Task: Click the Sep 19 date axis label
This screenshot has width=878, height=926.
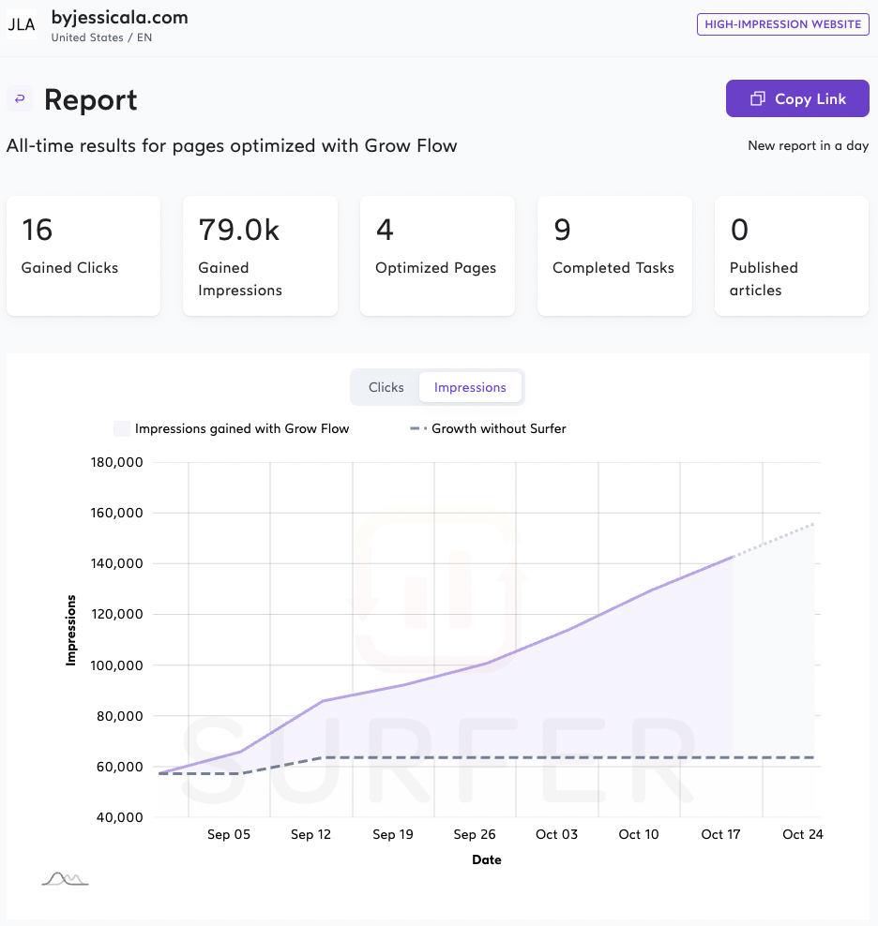Action: [x=393, y=834]
